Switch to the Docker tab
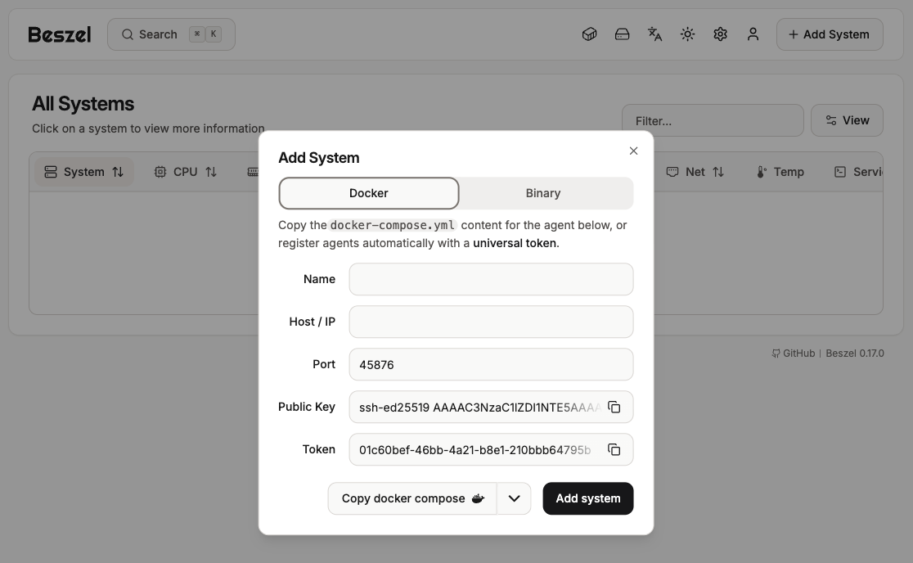Viewport: 913px width, 563px height. pos(369,193)
